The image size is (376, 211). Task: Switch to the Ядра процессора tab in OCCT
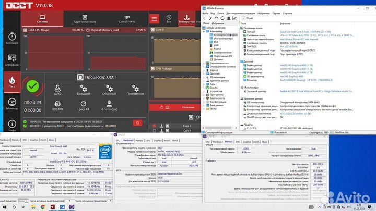pyautogui.click(x=85, y=19)
